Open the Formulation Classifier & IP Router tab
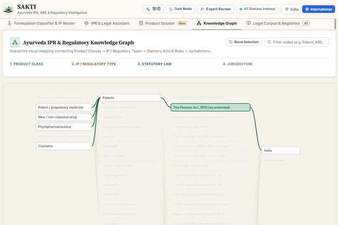The image size is (338, 225). 41,23
